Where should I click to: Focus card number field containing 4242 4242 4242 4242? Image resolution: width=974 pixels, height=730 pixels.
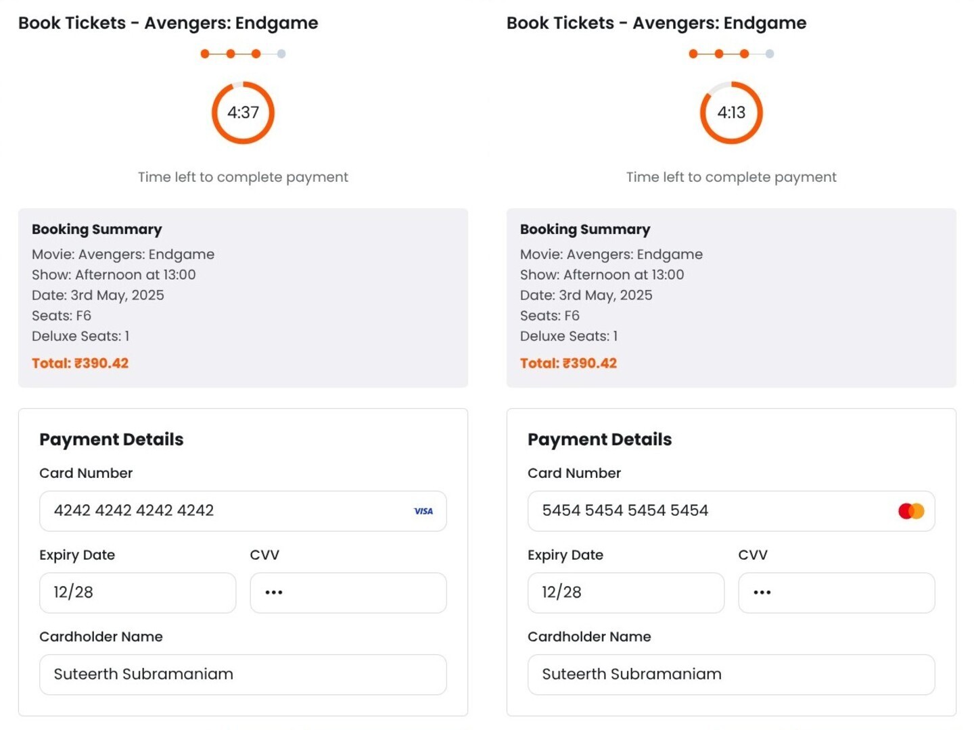click(243, 511)
